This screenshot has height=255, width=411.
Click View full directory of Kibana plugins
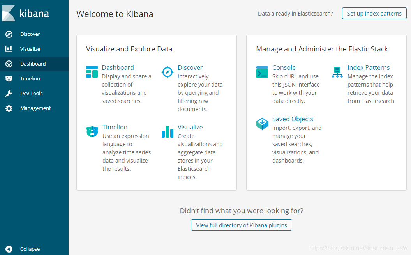click(x=242, y=225)
